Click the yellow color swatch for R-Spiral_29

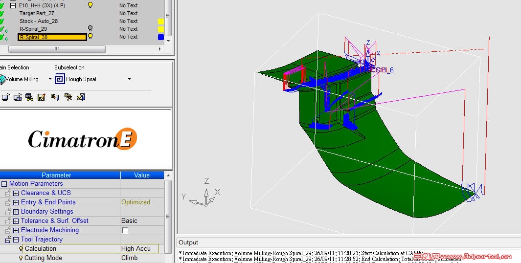pyautogui.click(x=161, y=29)
